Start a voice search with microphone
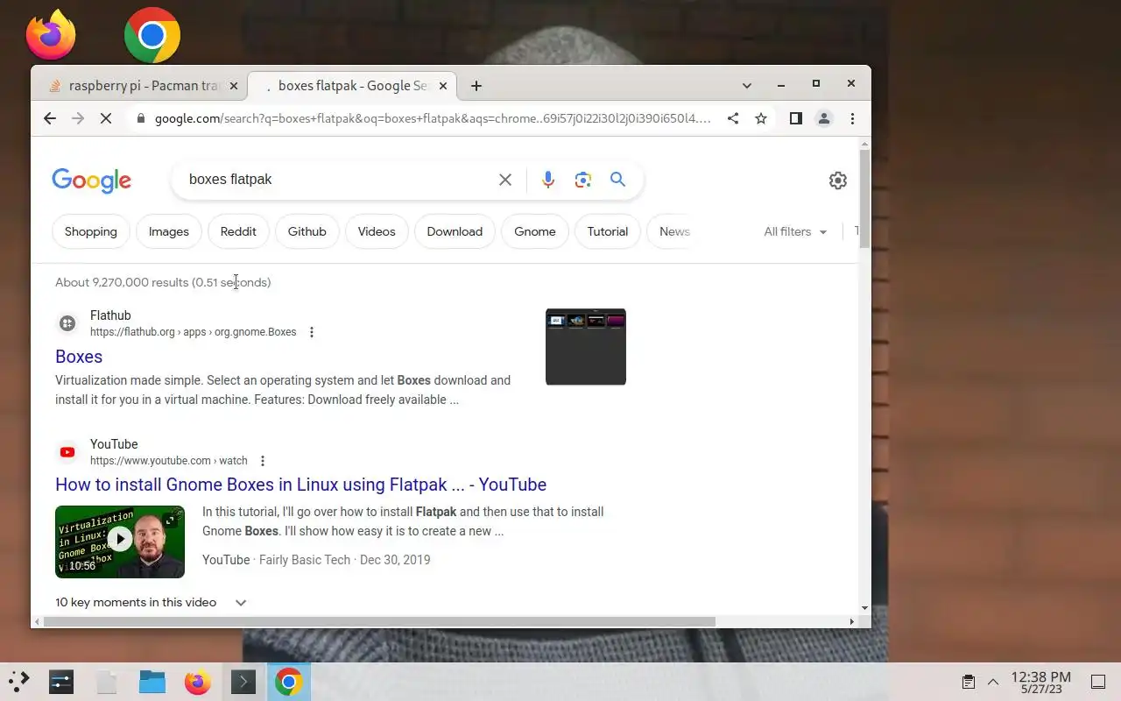The height and width of the screenshot is (701, 1121). tap(548, 180)
